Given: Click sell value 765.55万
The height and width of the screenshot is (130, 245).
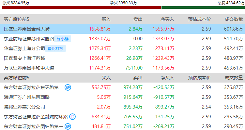Looking at the screenshot, I should [x=133, y=117].
